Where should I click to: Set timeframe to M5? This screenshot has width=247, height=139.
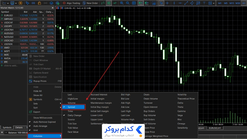226,3
